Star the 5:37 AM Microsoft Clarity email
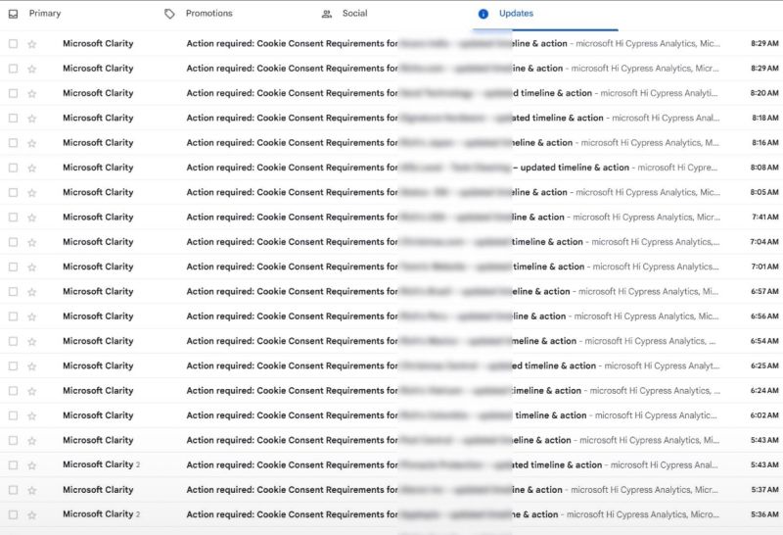The image size is (783, 535). click(31, 490)
